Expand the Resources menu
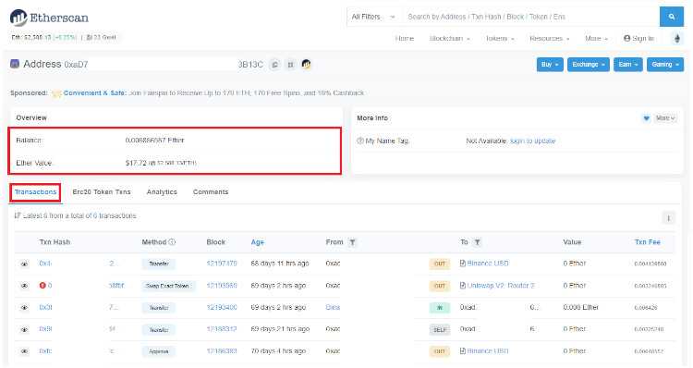 pos(550,39)
